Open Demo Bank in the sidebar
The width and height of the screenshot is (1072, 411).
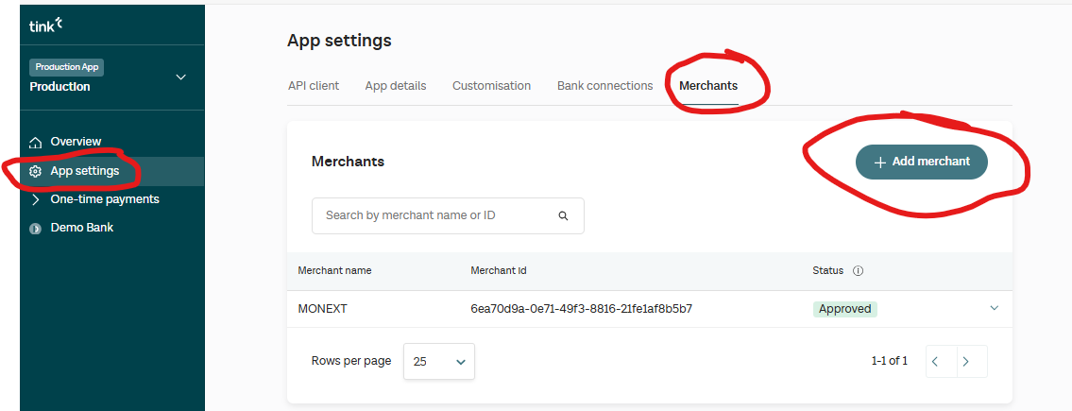click(x=81, y=228)
